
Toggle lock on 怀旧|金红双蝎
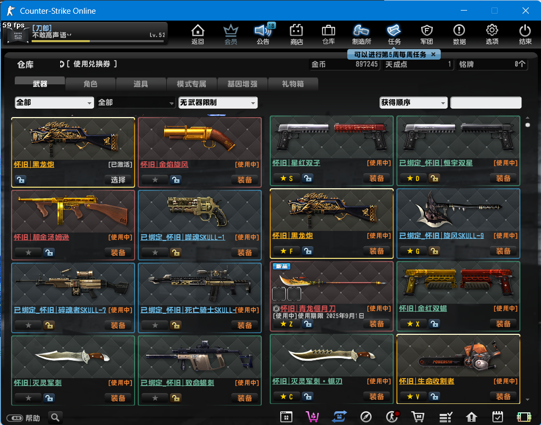(434, 324)
